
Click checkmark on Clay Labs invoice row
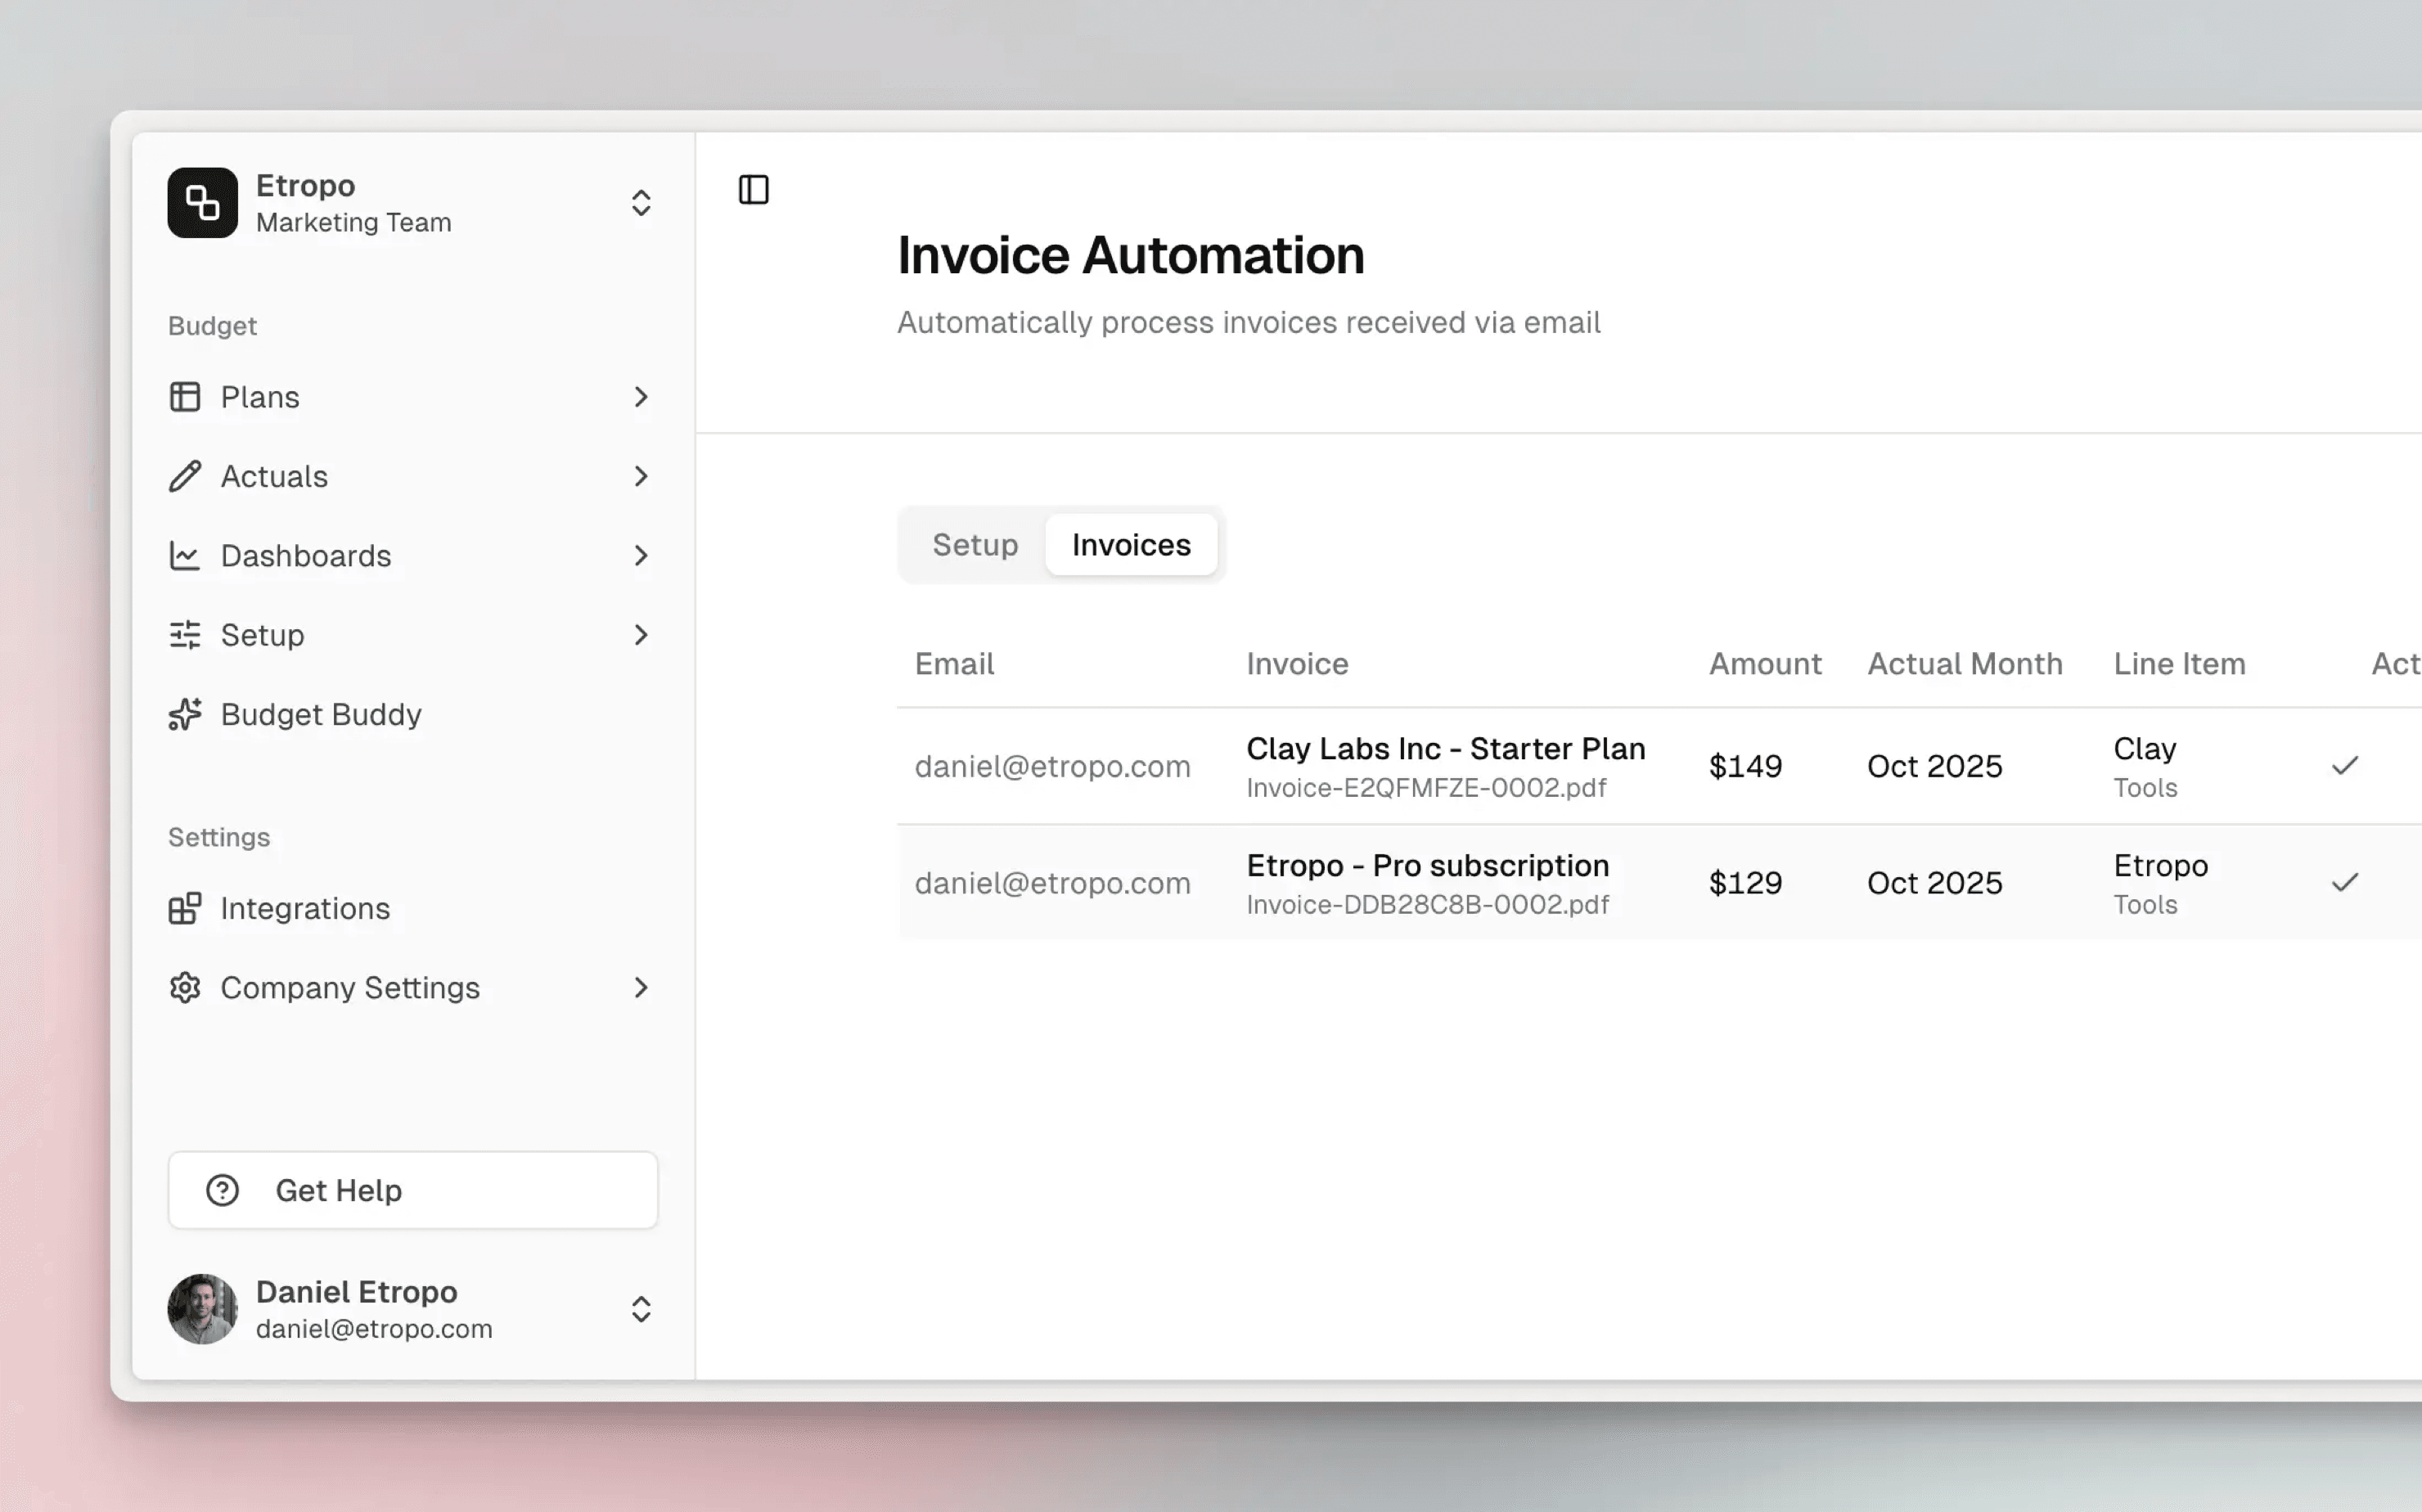pyautogui.click(x=2344, y=766)
